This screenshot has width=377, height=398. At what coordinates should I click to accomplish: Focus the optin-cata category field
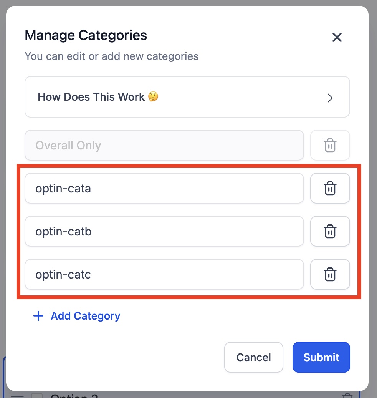[x=164, y=188]
